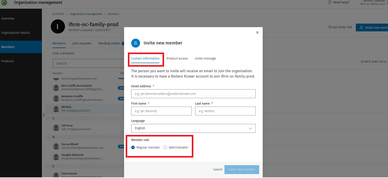Click the Invite new member header button
The height and width of the screenshot is (178, 388).
[372, 27]
